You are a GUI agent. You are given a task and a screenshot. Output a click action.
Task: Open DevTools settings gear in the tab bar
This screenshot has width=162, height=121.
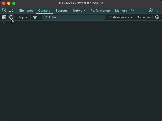click(151, 10)
